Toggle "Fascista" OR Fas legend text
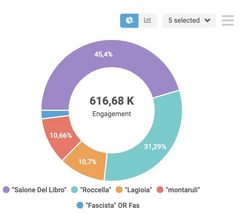The image size is (241, 215). 113,205
